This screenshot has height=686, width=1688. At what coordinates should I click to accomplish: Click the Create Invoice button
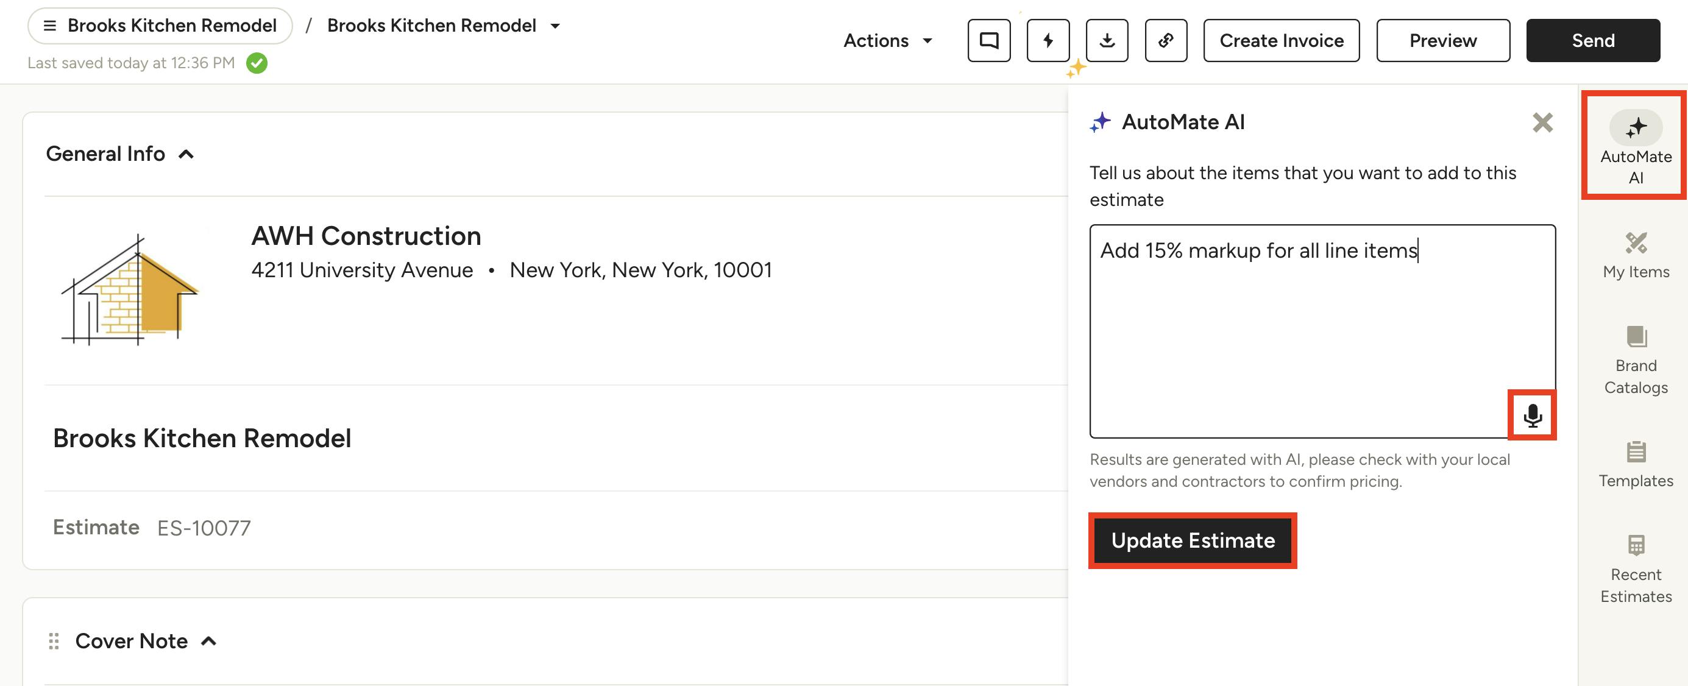pyautogui.click(x=1281, y=41)
